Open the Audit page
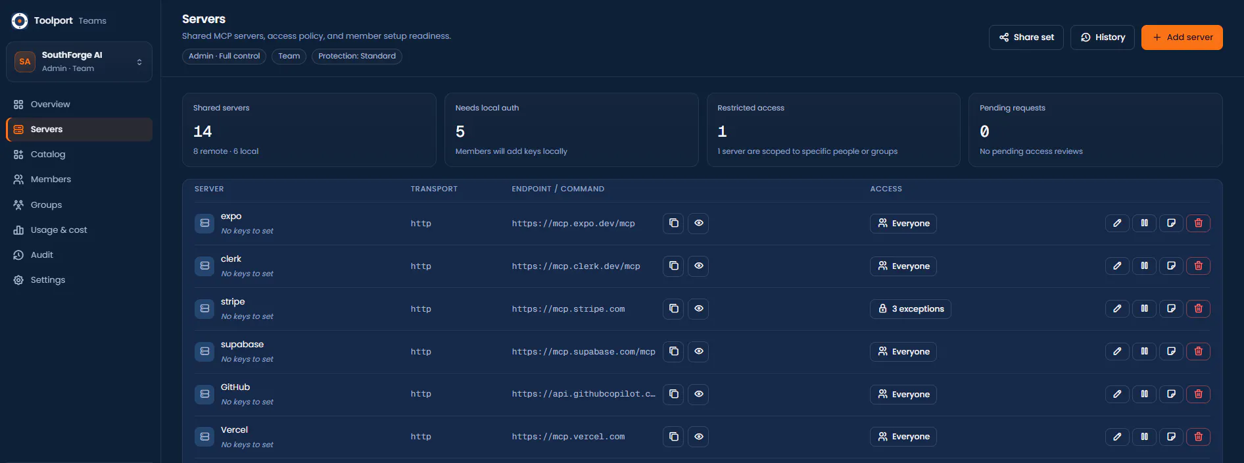 coord(79,255)
